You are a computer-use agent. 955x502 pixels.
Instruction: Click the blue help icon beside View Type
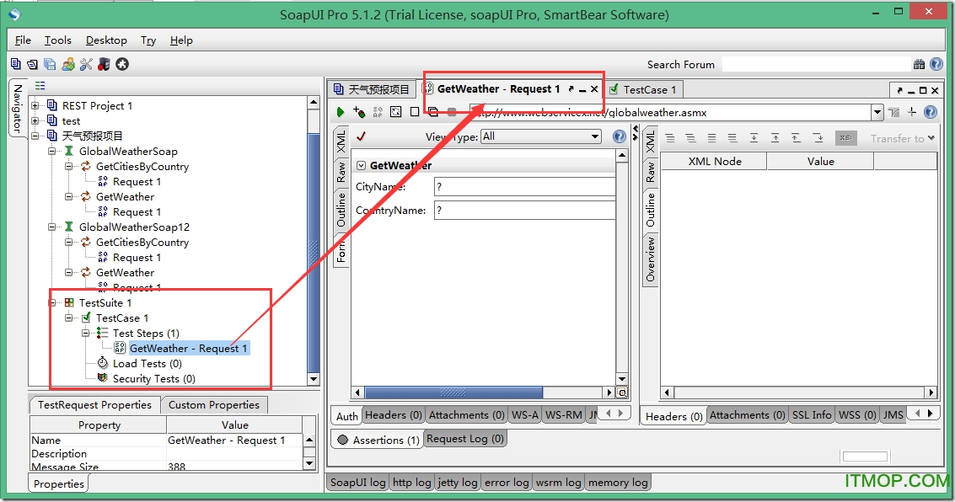tap(620, 136)
